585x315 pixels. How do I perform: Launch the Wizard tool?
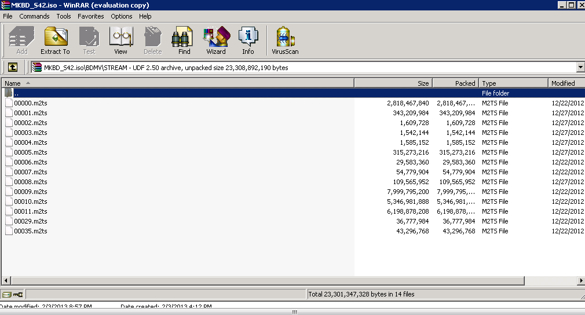pyautogui.click(x=217, y=41)
